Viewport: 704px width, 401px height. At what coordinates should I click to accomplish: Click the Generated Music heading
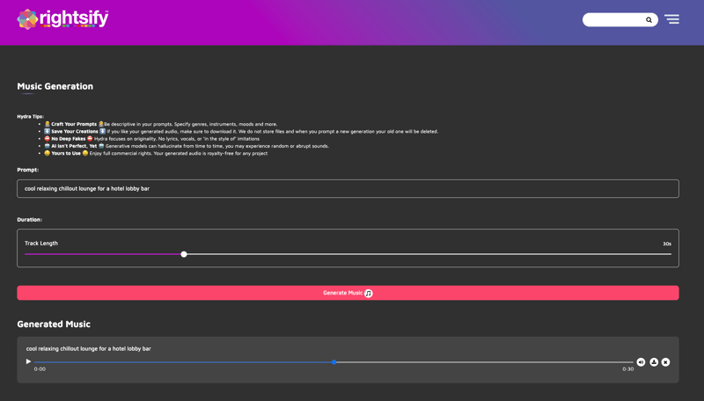click(54, 324)
